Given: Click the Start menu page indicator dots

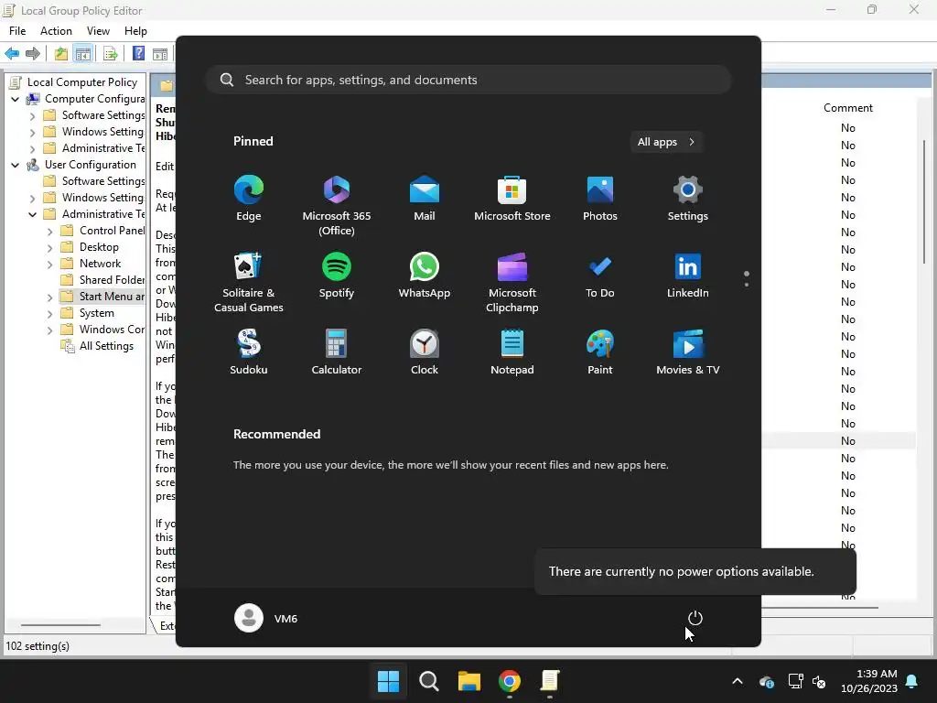Looking at the screenshot, I should [x=747, y=278].
